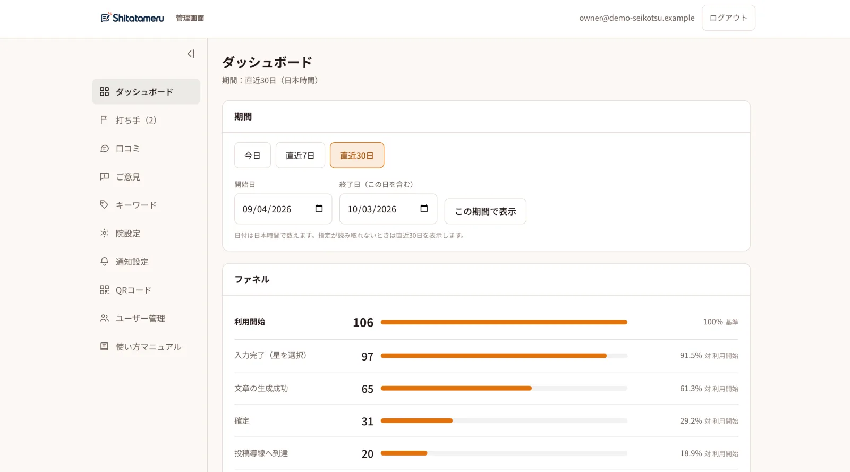Click the tag icon beside キーワード
Viewport: 850px width, 472px height.
coord(105,205)
